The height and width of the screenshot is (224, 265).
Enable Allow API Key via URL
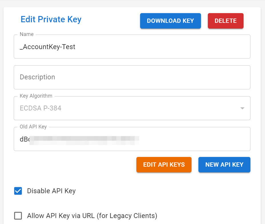(18, 216)
